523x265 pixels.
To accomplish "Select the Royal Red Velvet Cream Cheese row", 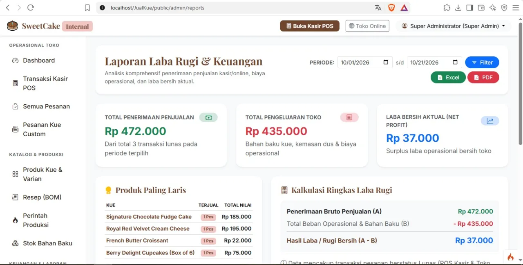I will [179, 229].
